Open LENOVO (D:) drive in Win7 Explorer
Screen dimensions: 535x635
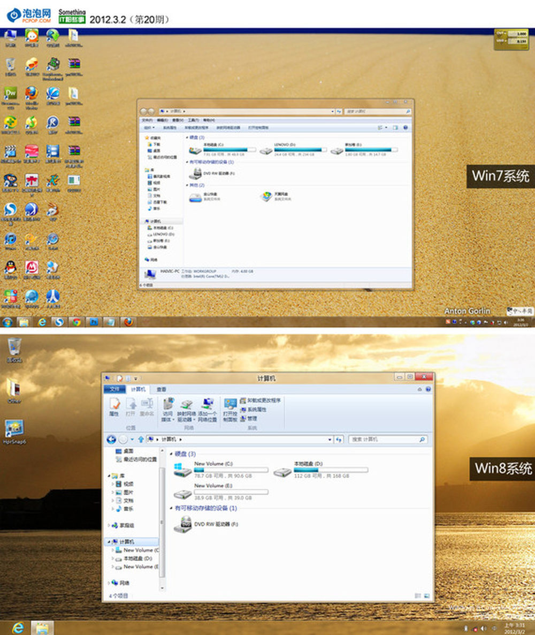[x=293, y=150]
